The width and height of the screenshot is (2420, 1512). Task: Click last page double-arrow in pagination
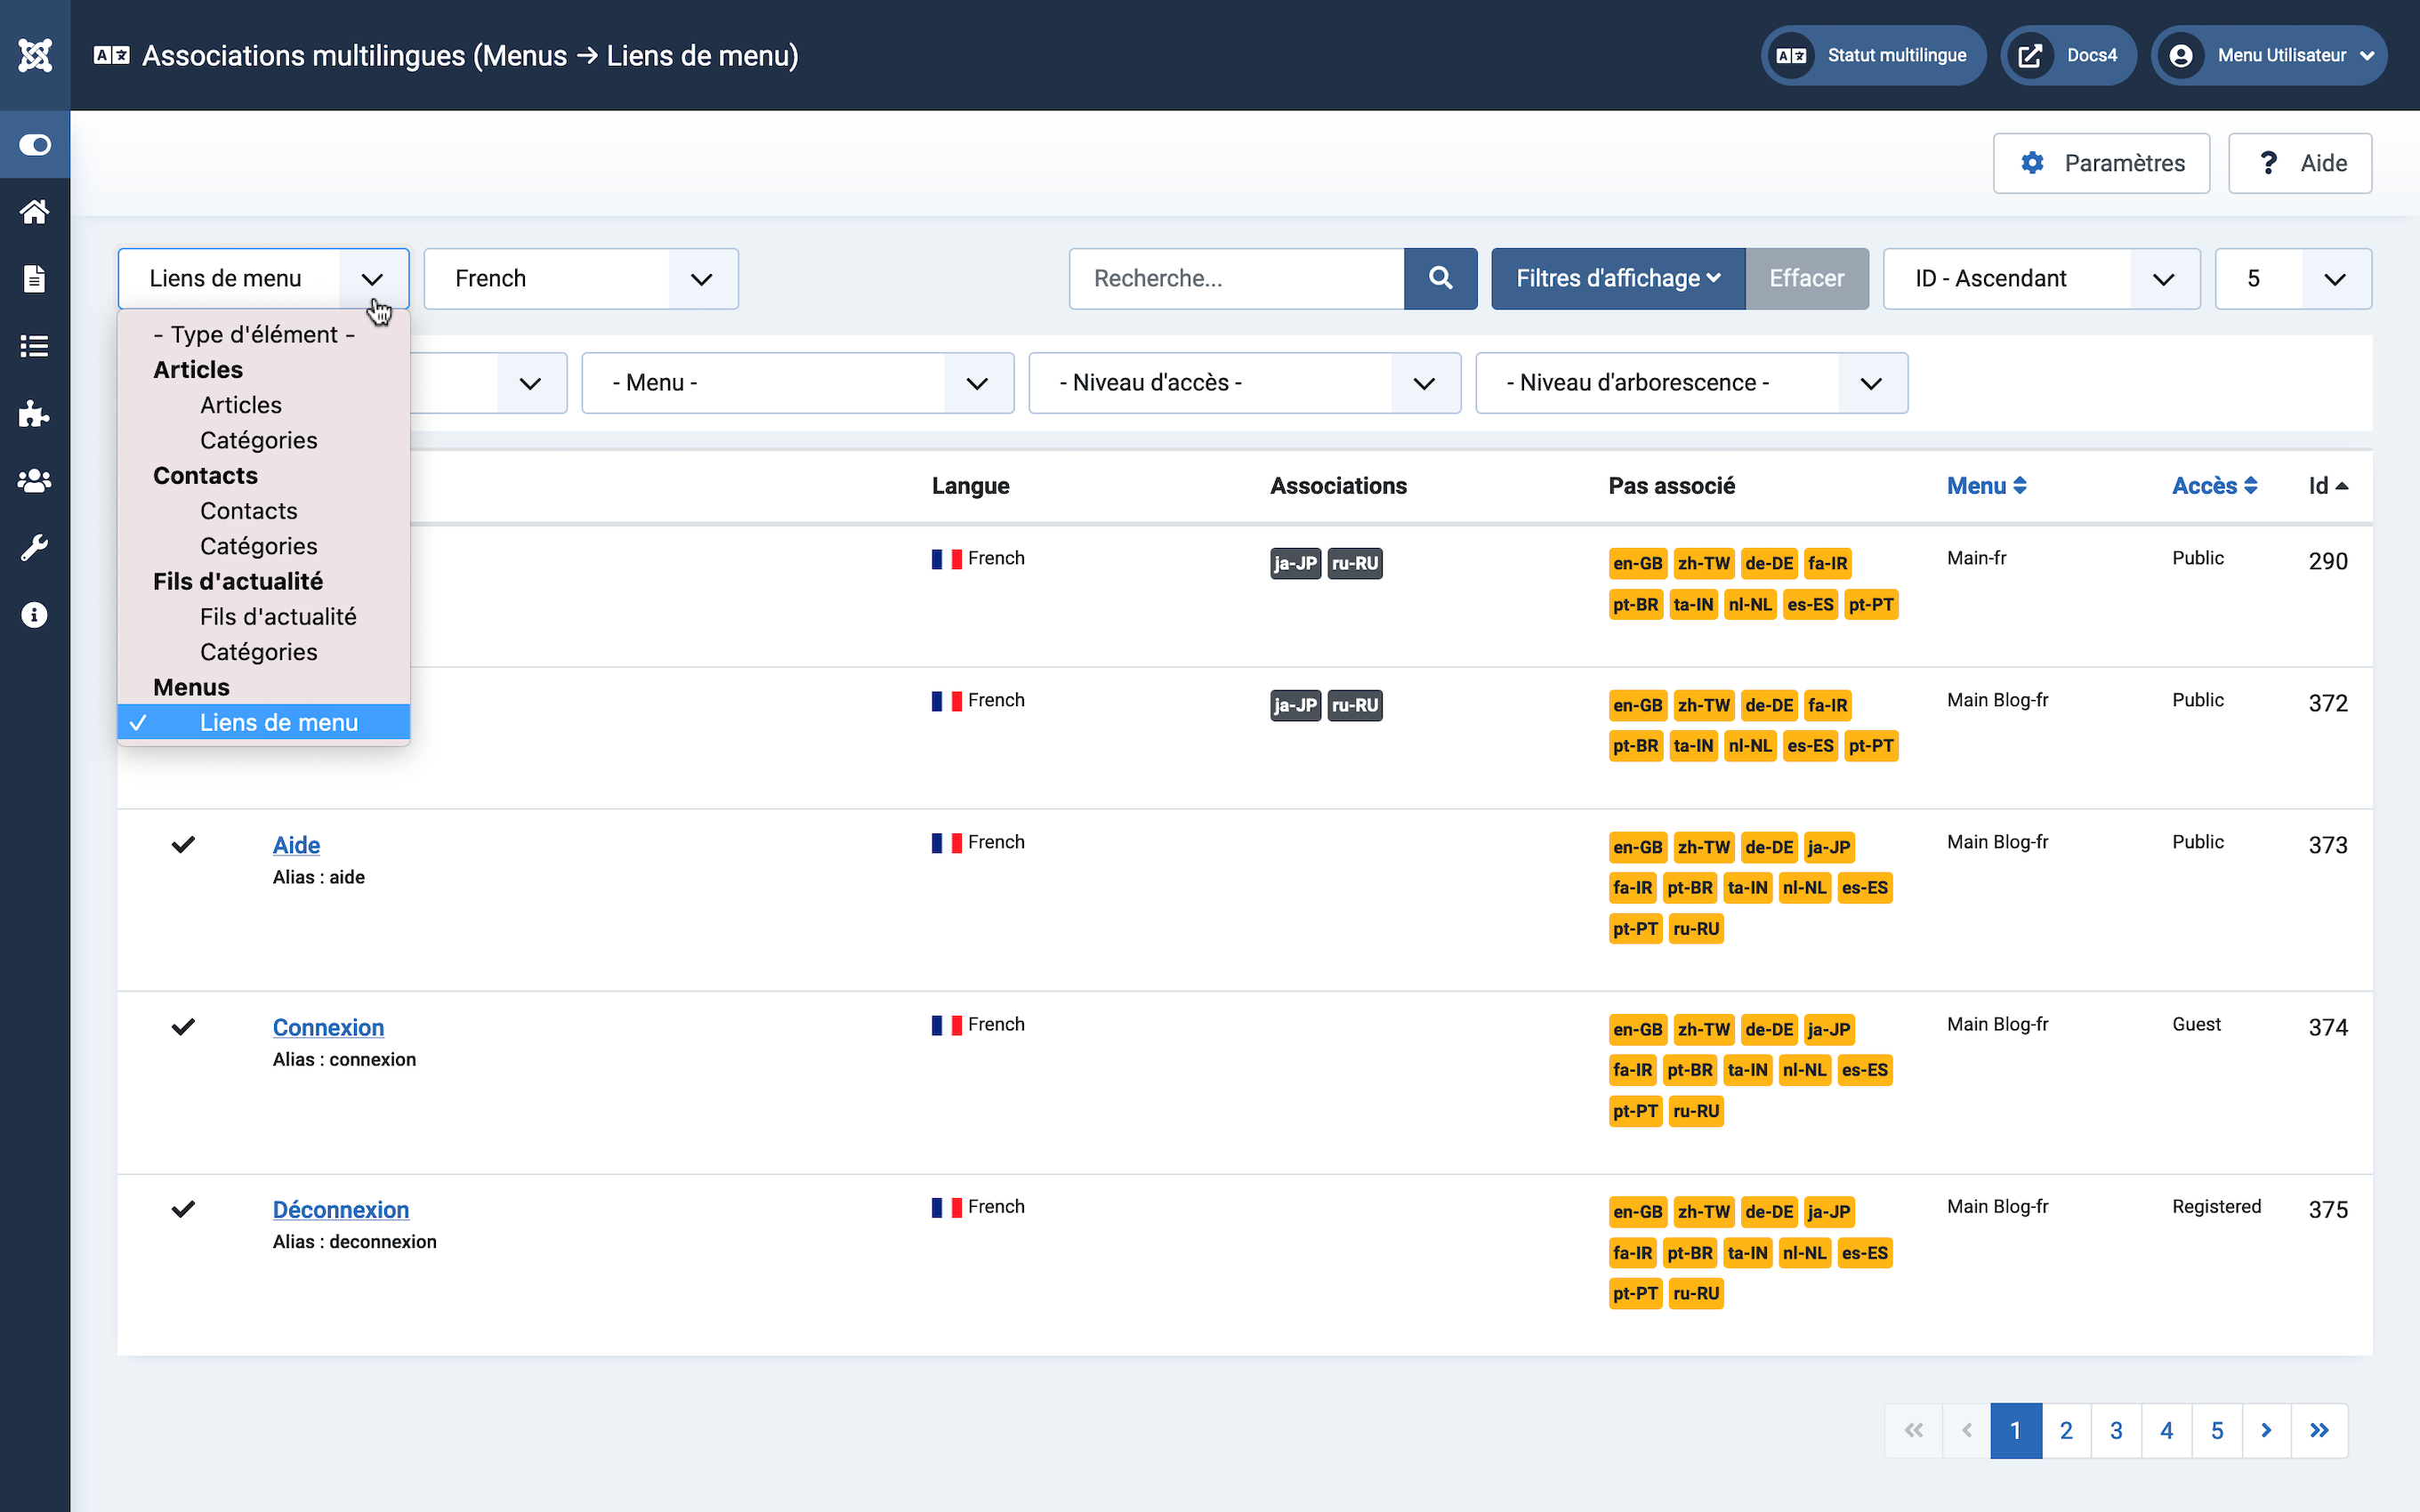coord(2319,1430)
